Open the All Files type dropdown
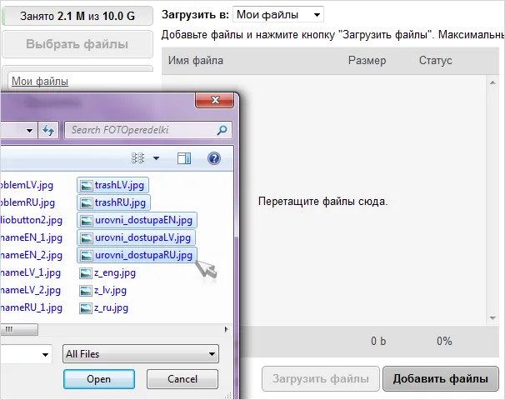 coord(141,354)
